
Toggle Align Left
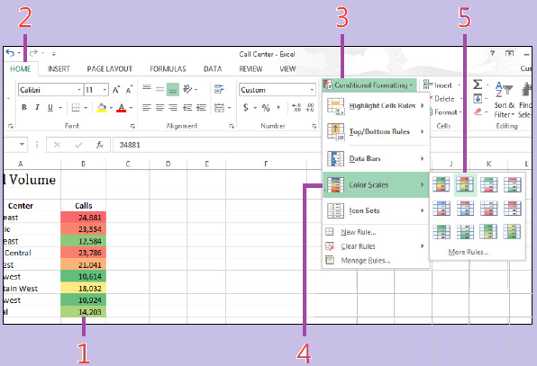[147, 108]
